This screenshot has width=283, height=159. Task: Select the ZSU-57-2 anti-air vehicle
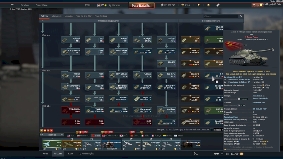tap(166, 40)
